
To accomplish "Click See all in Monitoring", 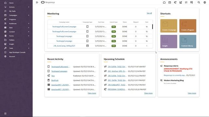I will pyautogui.click(x=149, y=13).
